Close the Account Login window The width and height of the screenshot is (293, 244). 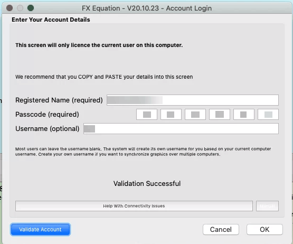(x=10, y=8)
